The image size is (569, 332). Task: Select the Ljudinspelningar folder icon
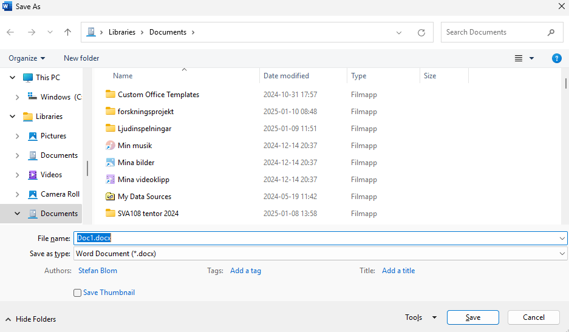click(x=111, y=129)
